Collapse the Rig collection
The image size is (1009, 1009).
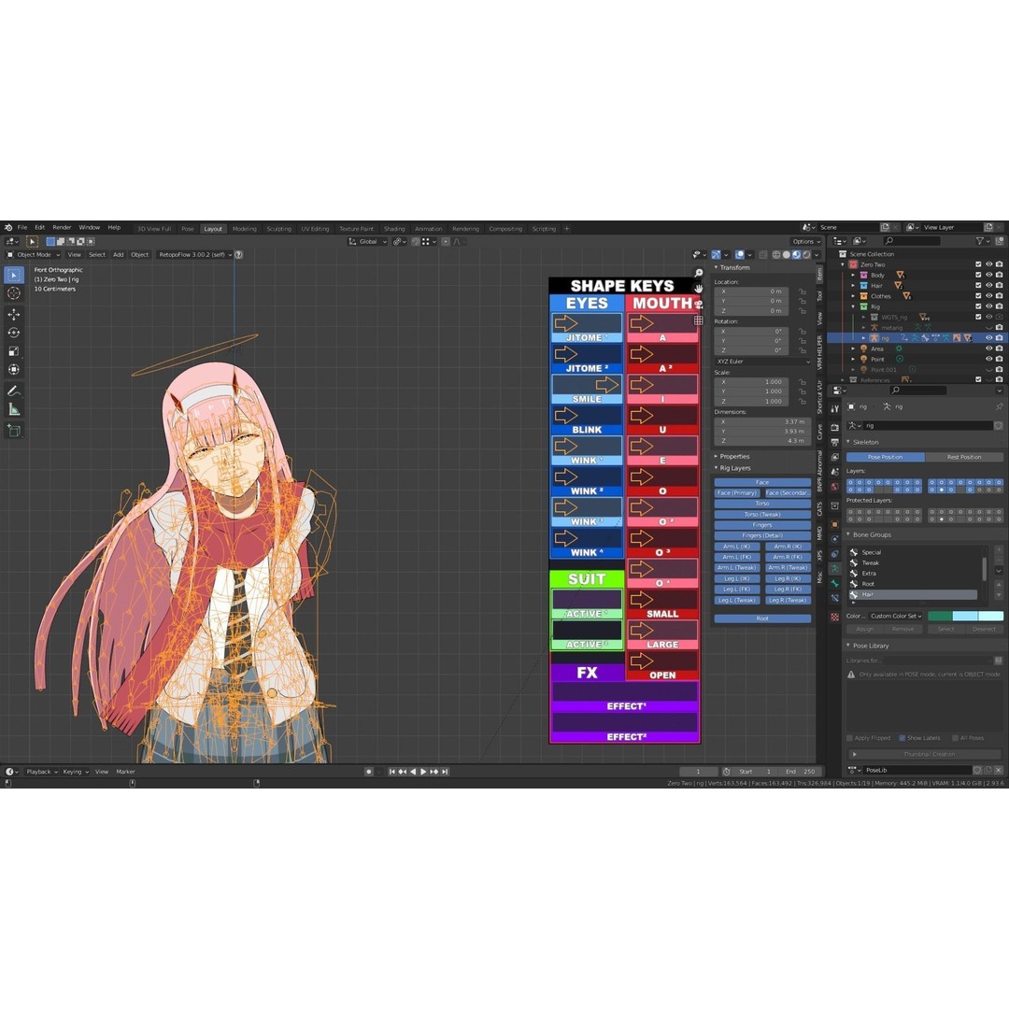pos(853,307)
